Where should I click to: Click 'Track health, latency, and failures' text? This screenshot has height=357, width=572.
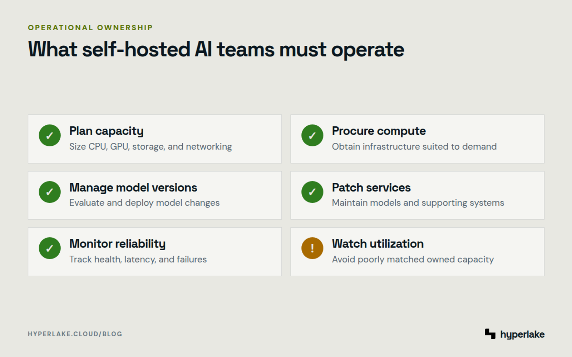138,260
